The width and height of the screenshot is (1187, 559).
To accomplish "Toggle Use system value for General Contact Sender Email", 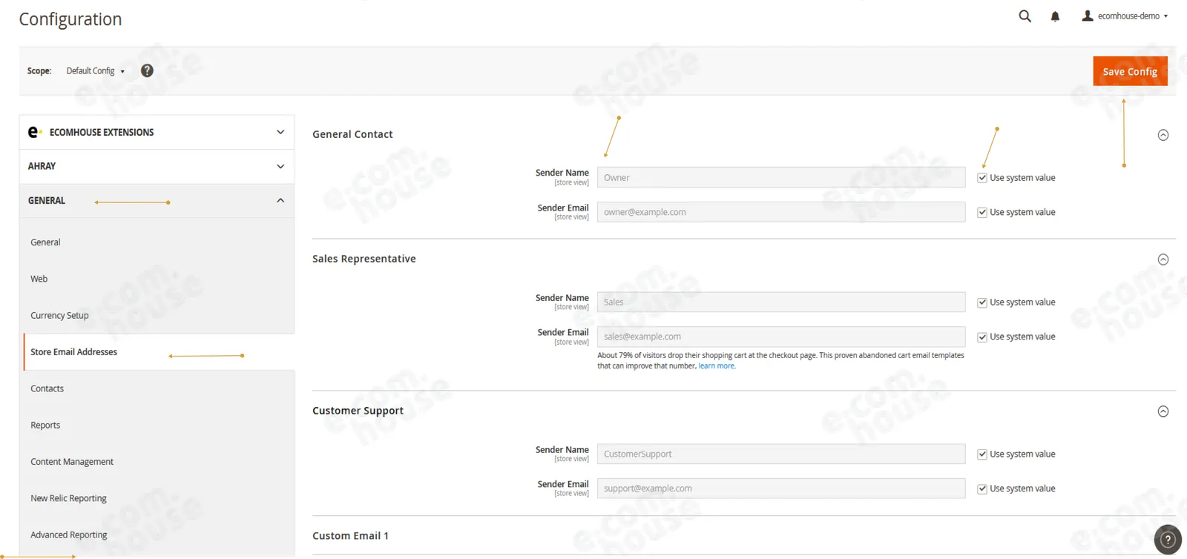I will click(982, 212).
